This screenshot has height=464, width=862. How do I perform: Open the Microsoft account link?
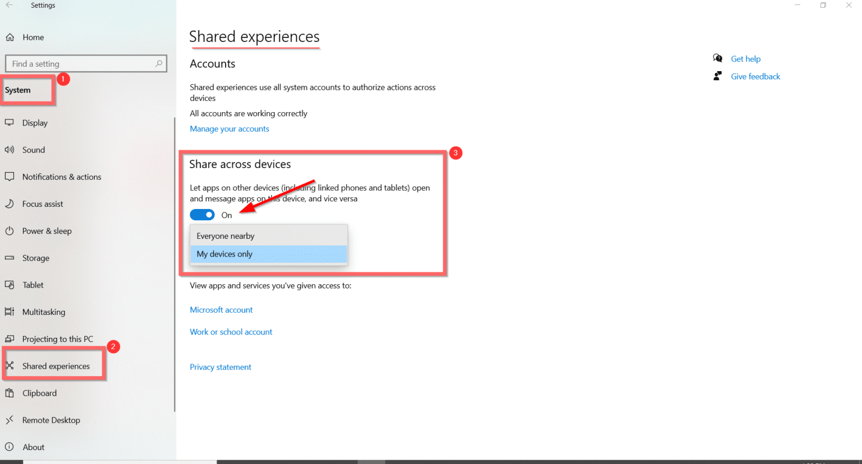221,309
